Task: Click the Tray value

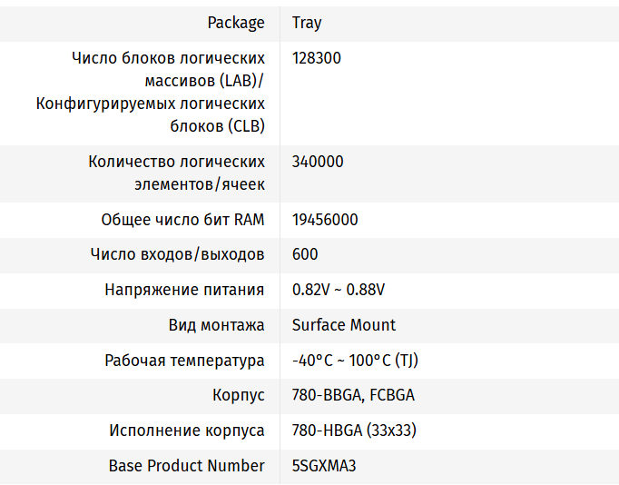Action: tap(307, 23)
